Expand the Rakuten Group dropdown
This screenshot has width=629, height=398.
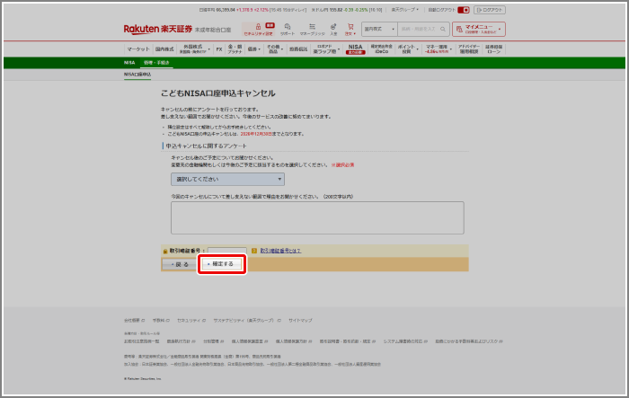[404, 10]
